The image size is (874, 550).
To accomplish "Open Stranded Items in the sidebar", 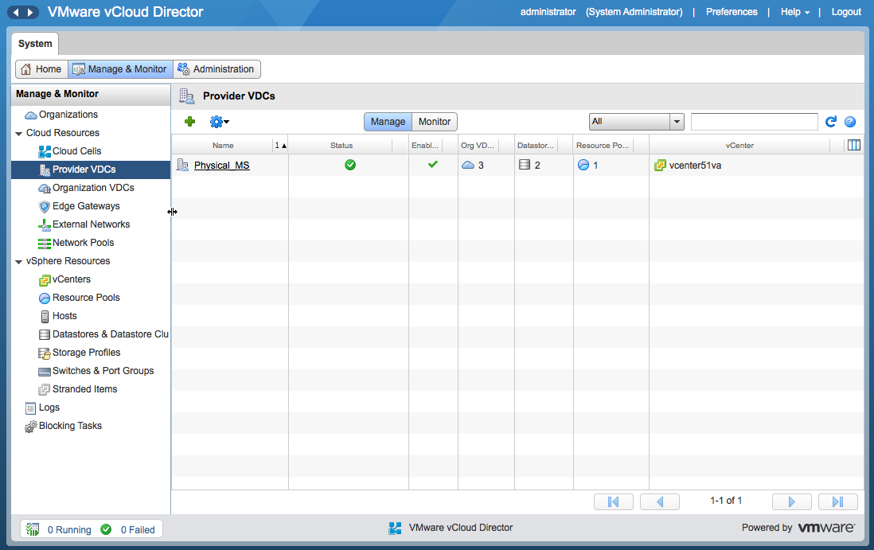I will (x=84, y=389).
